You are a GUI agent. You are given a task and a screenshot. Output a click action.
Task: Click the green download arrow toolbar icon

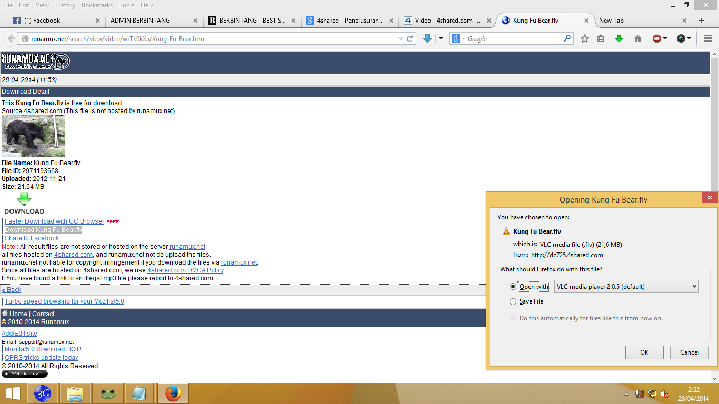(x=619, y=38)
